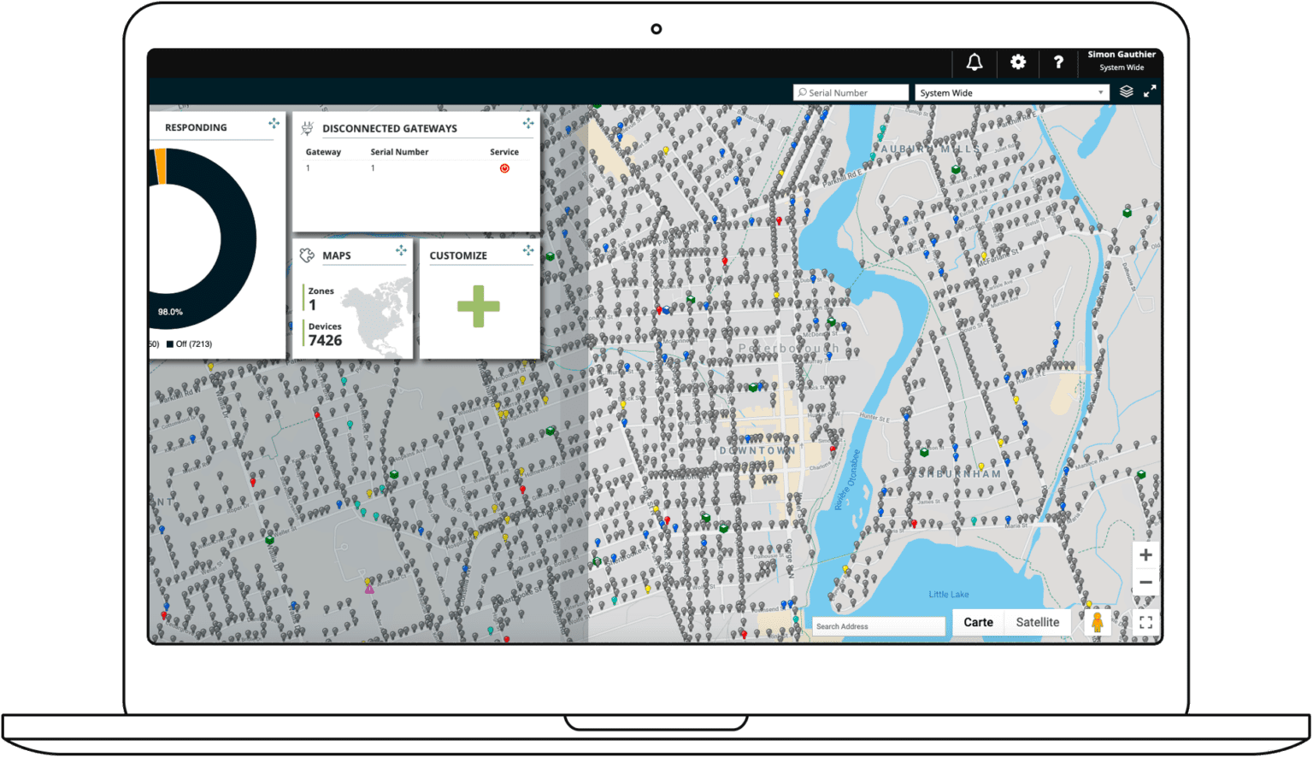The image size is (1313, 757).
Task: Expand dashboard with the diagonal arrows icon
Action: [x=1150, y=91]
